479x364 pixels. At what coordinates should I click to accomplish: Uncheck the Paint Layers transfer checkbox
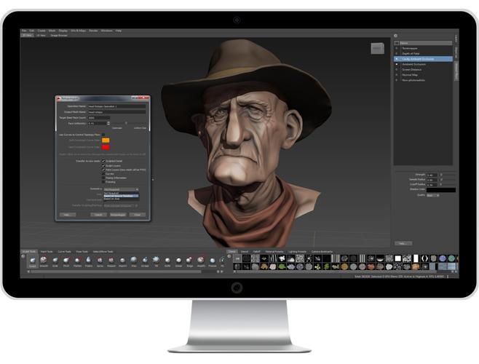click(x=103, y=170)
